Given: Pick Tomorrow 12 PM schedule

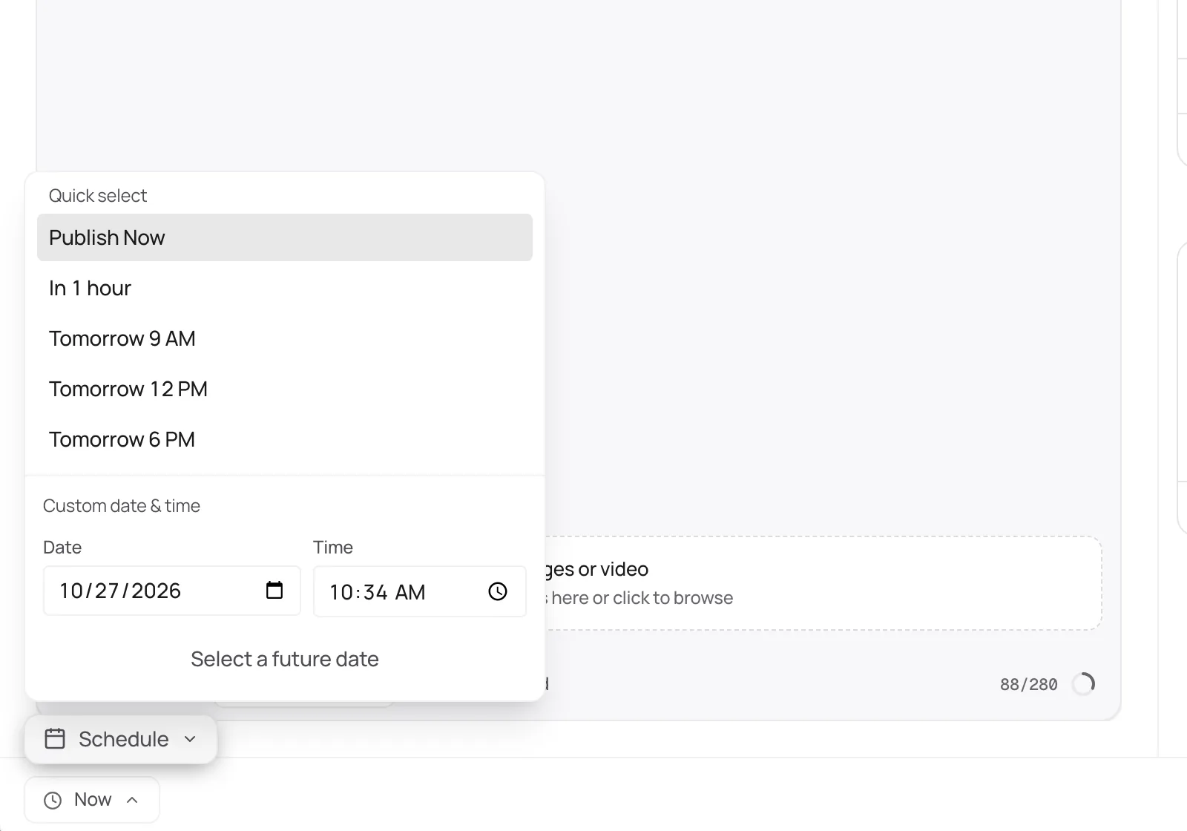Looking at the screenshot, I should coord(285,389).
